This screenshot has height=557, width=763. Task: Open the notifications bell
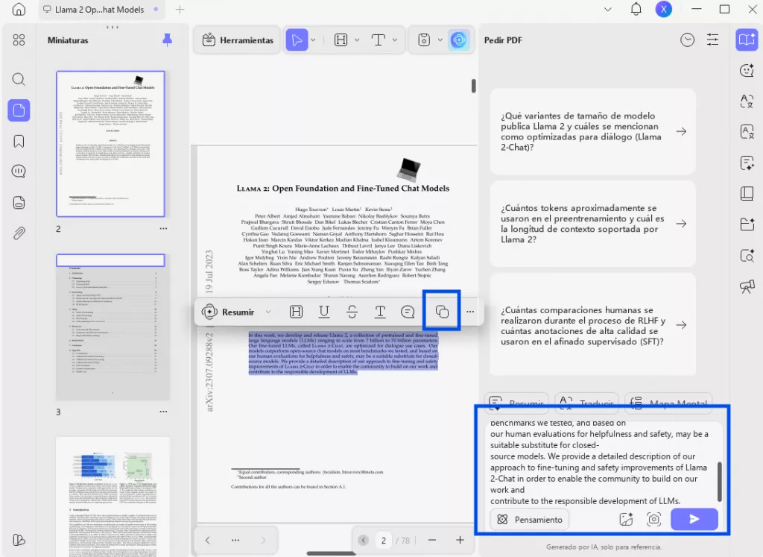pyautogui.click(x=636, y=9)
